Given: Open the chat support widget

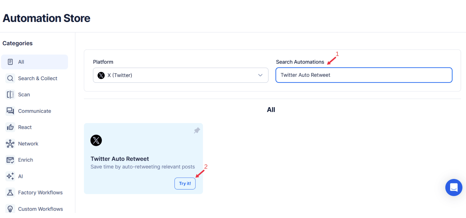Looking at the screenshot, I should click(454, 187).
